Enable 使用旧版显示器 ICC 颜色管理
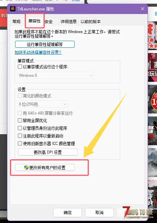 [20, 143]
